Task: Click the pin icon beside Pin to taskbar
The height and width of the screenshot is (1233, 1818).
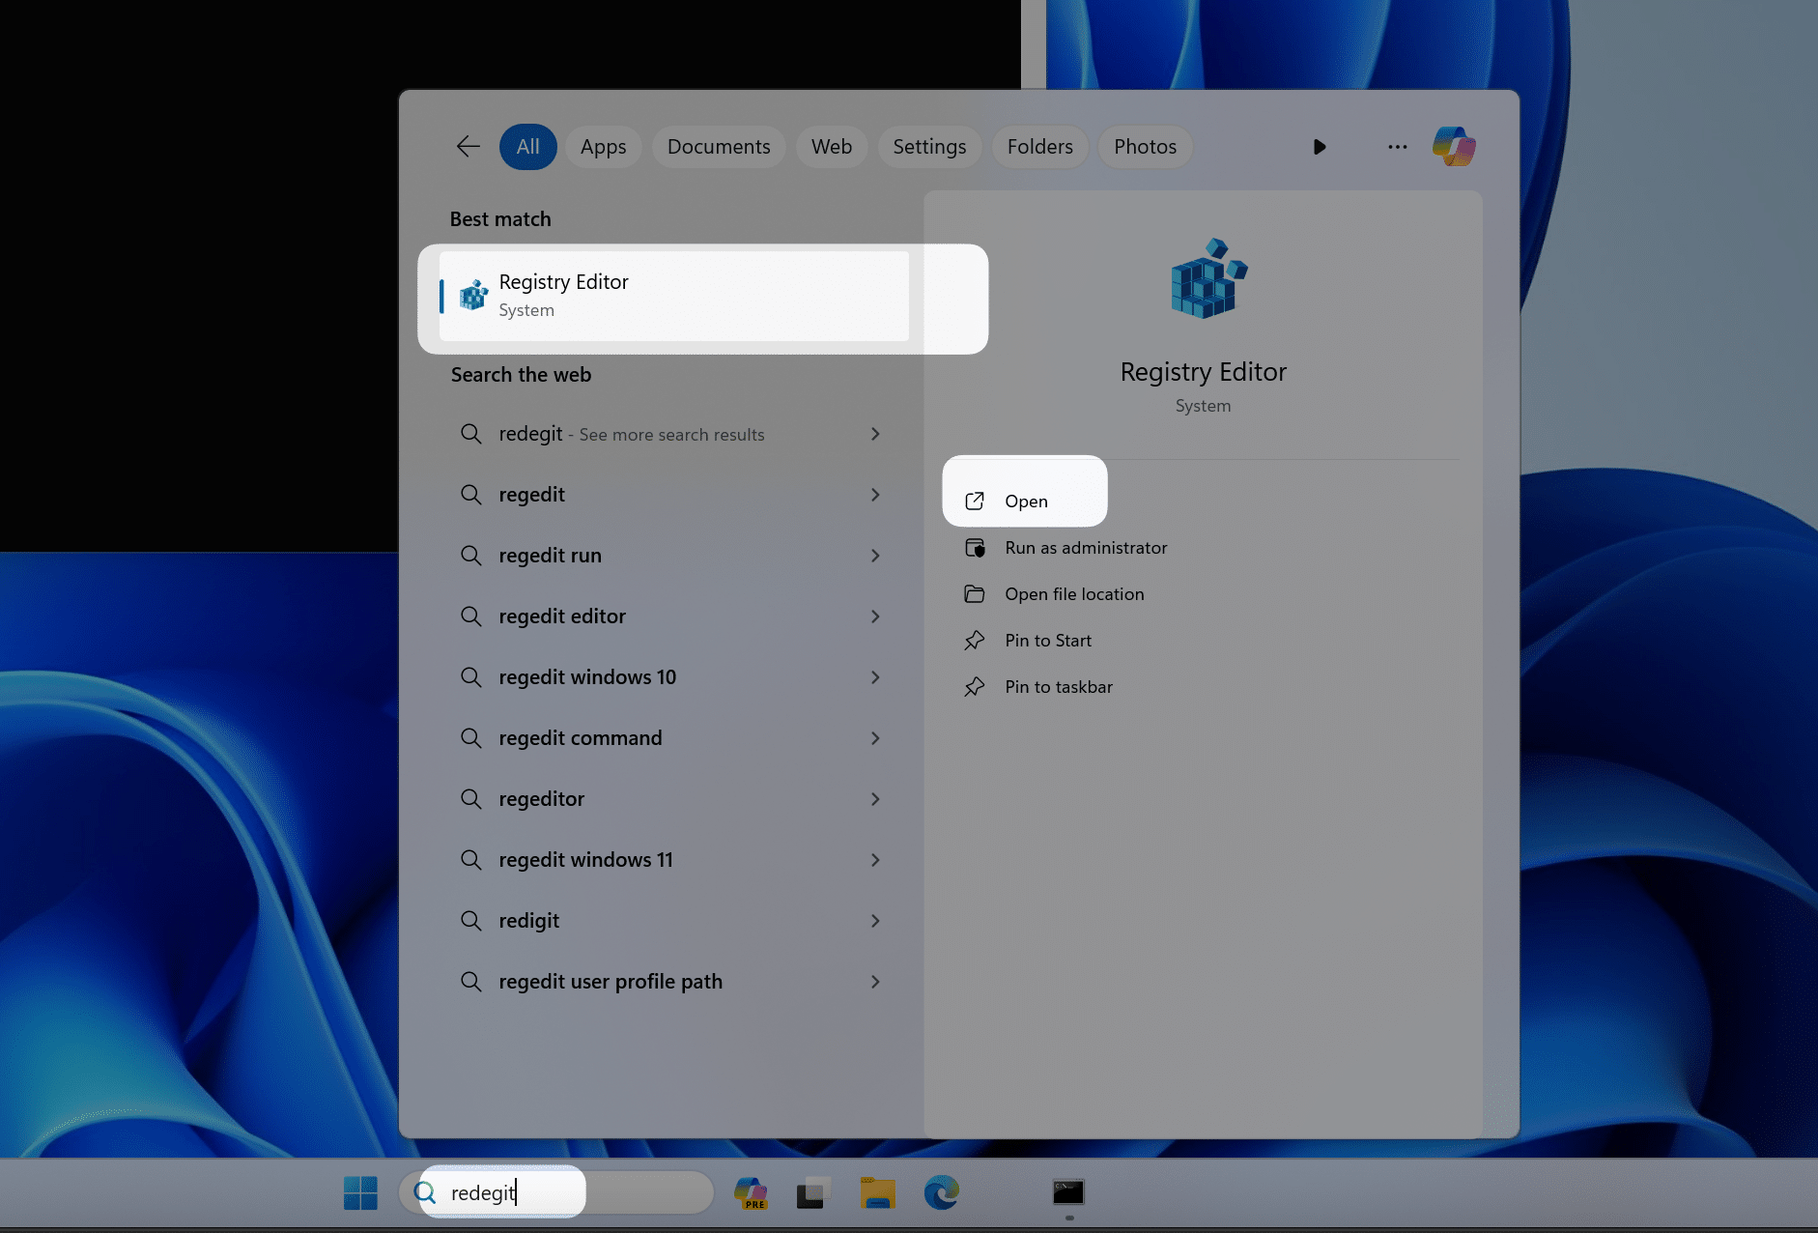Action: 975,687
